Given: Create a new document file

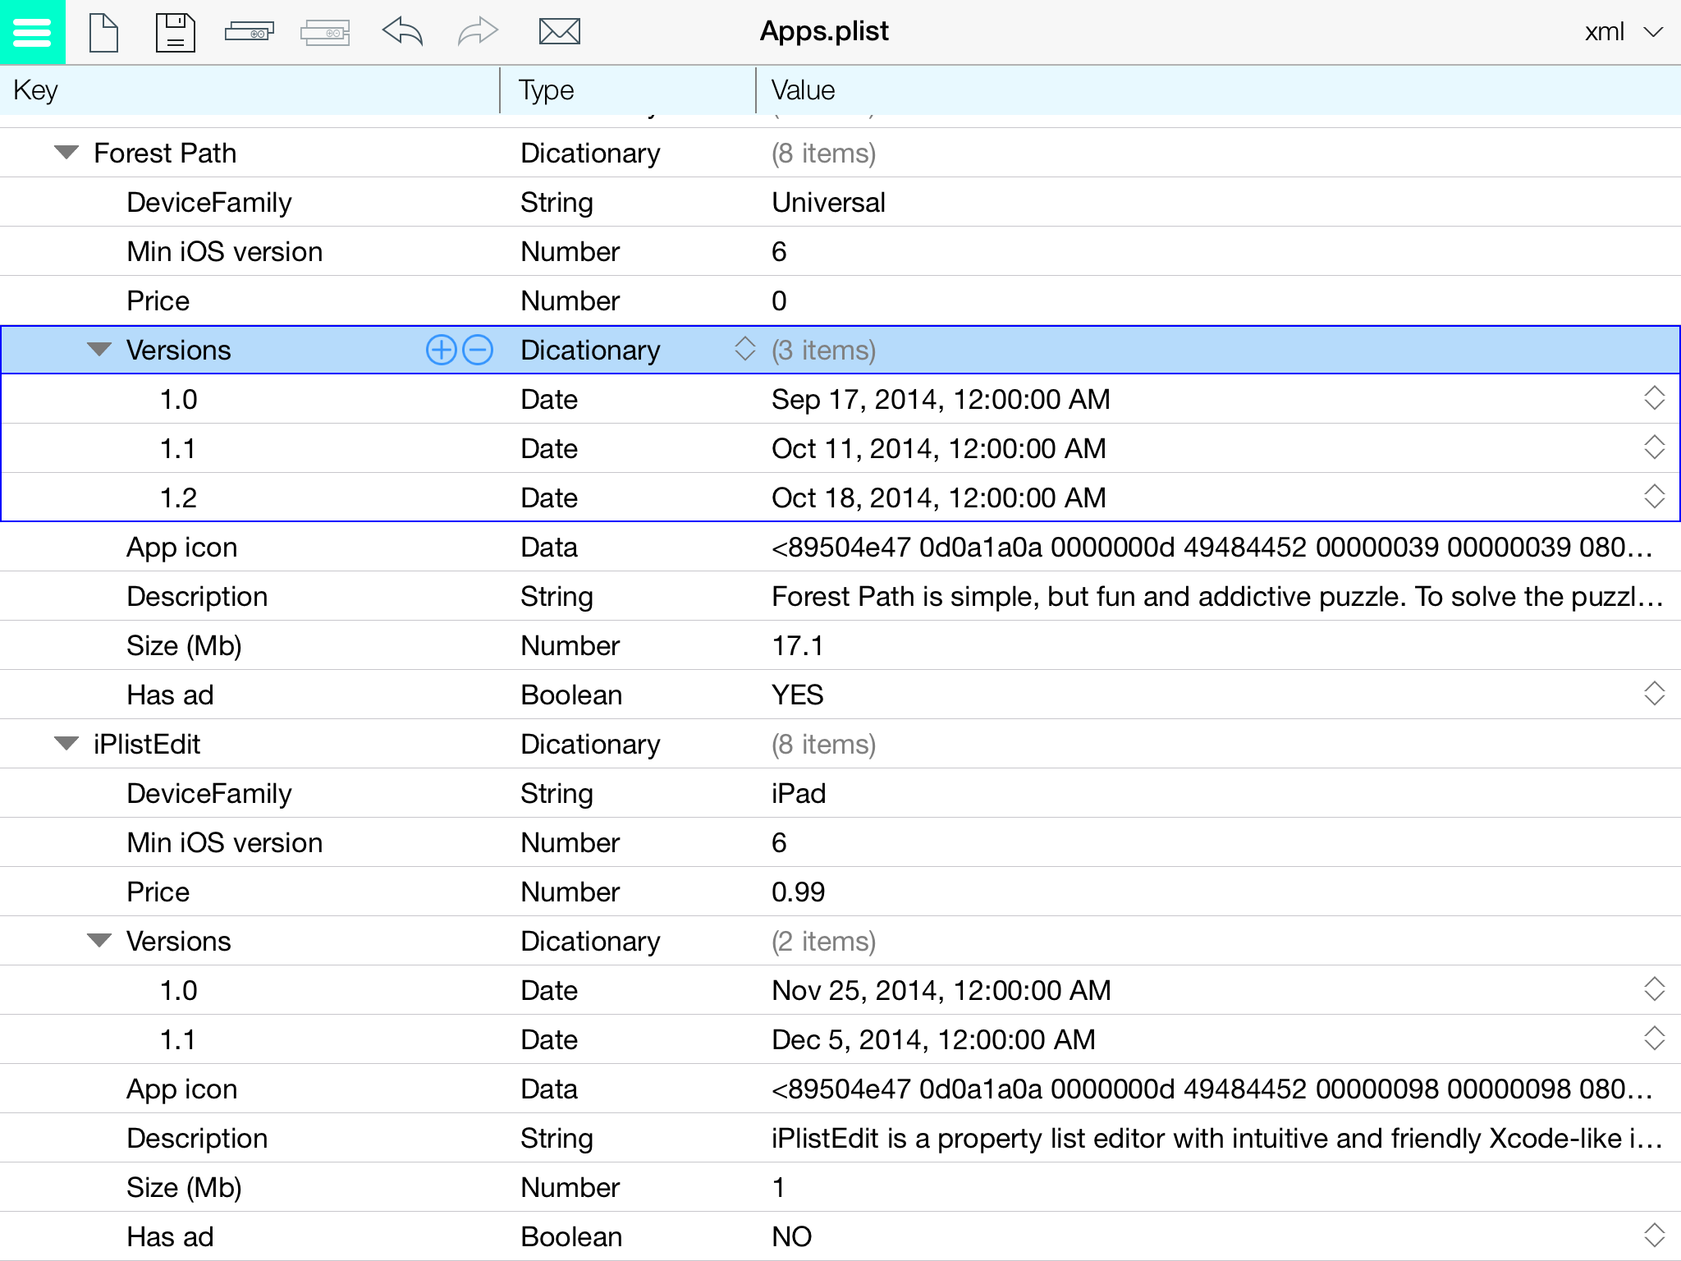Looking at the screenshot, I should (103, 33).
